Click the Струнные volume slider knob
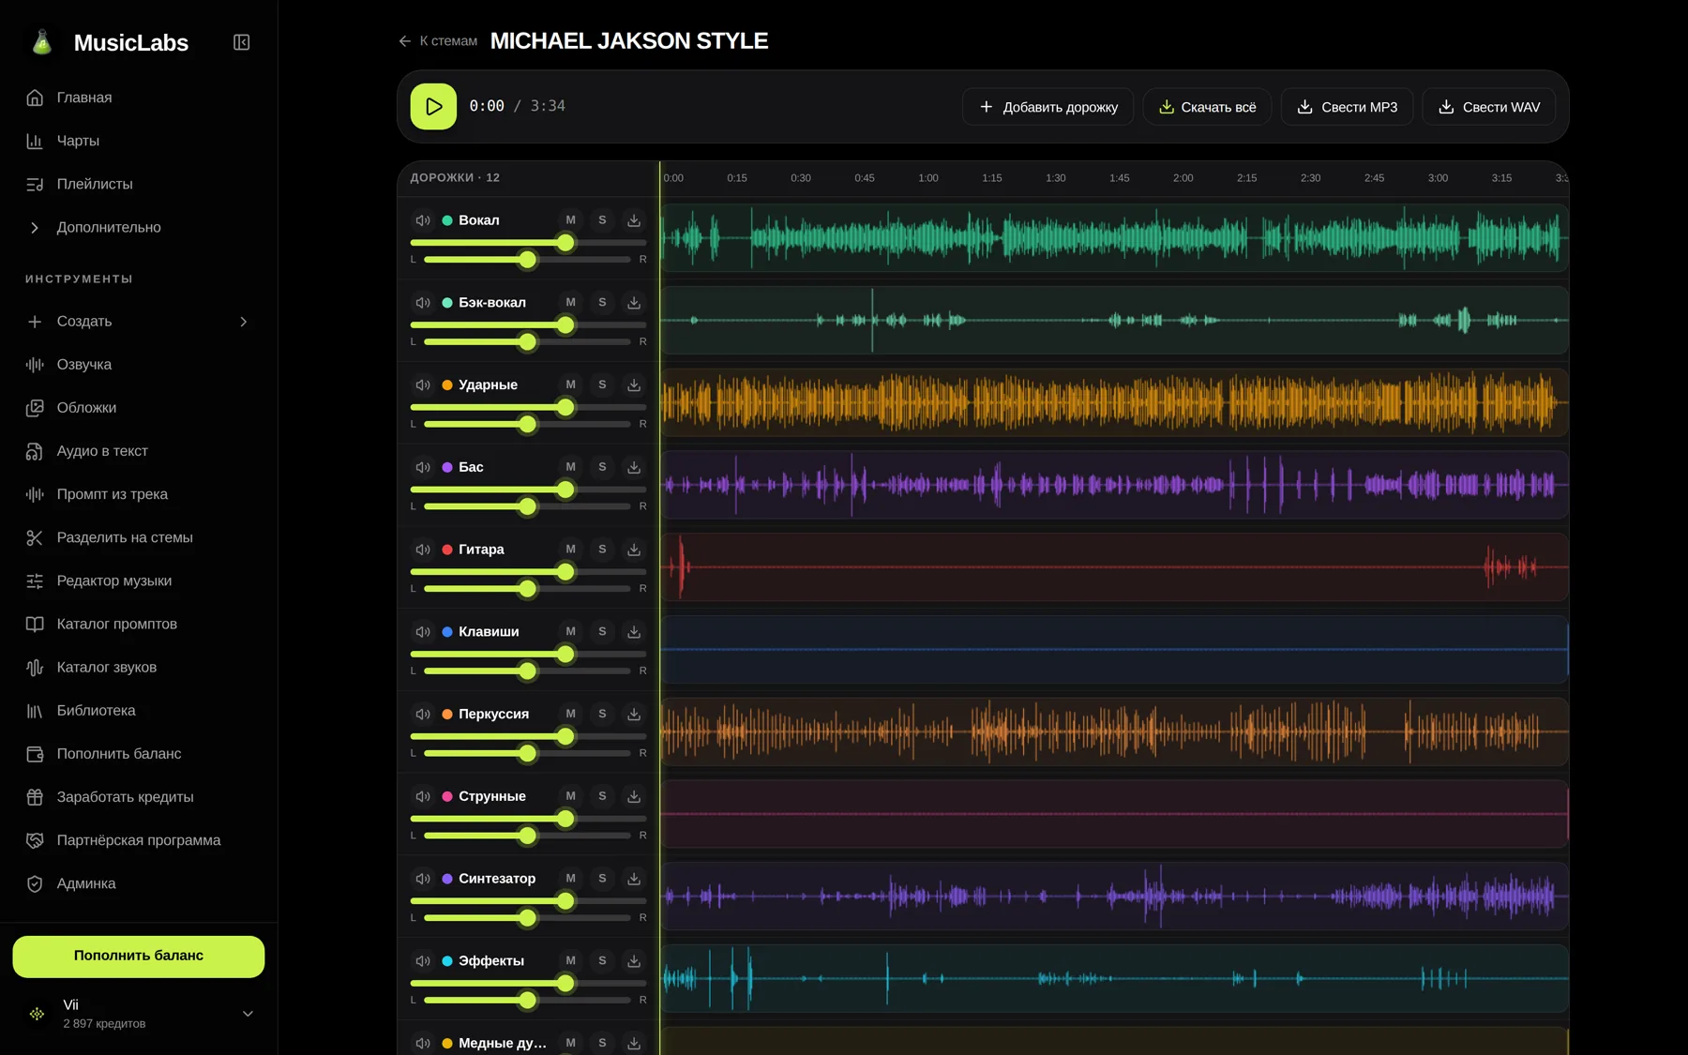Viewport: 1688px width, 1055px height. 565,819
